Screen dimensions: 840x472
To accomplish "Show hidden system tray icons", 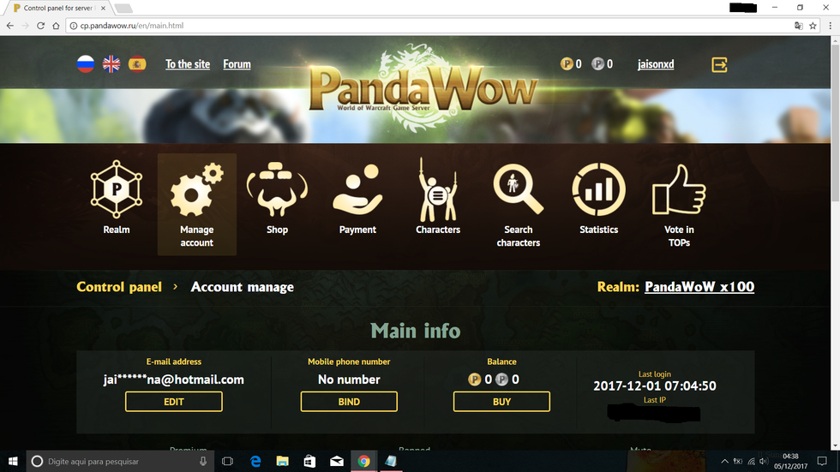I will coord(724,461).
